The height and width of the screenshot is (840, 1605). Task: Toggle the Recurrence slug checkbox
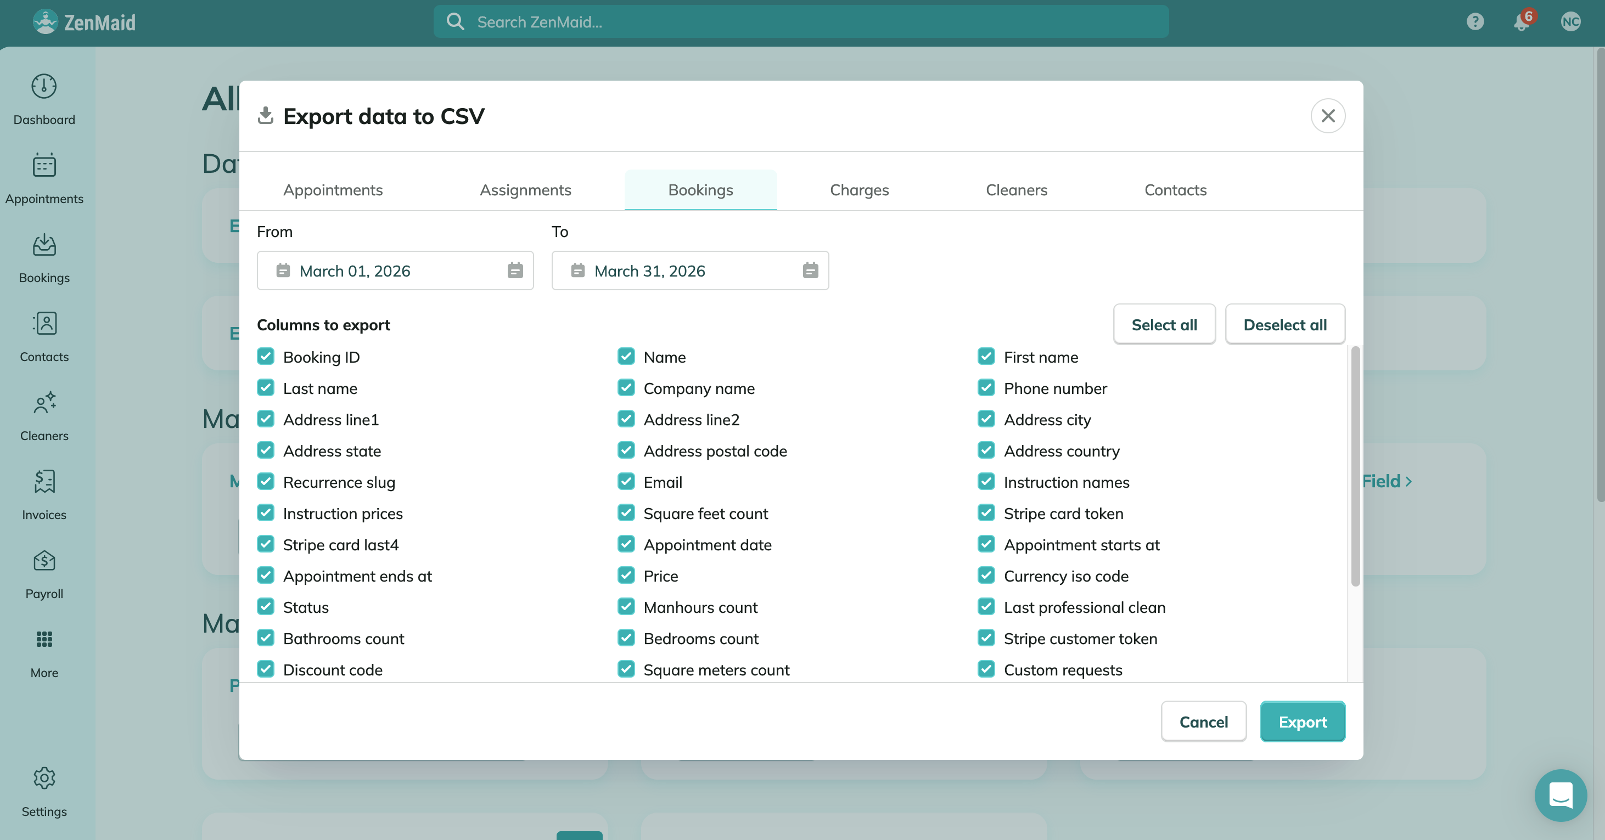[x=266, y=481]
